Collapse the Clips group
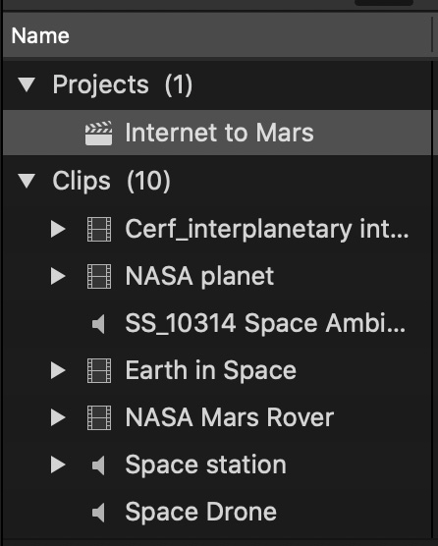 pyautogui.click(x=27, y=181)
